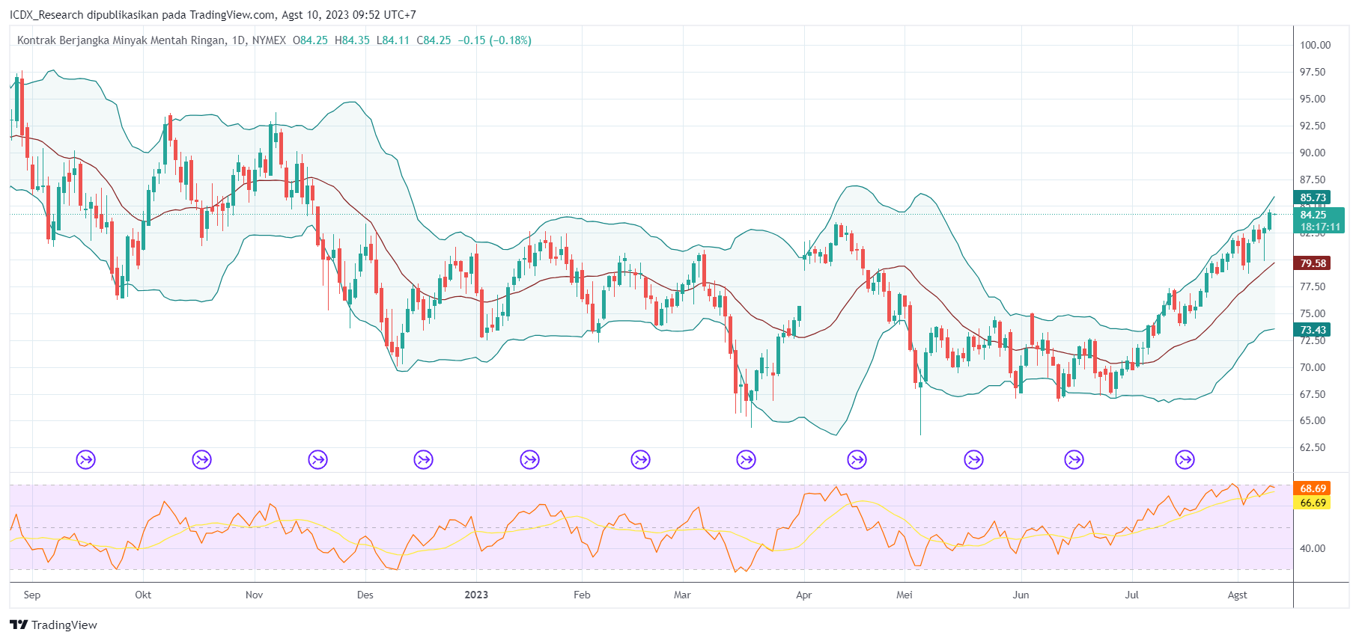Click the 90.00 price axis label
1359x641 pixels.
click(1313, 153)
